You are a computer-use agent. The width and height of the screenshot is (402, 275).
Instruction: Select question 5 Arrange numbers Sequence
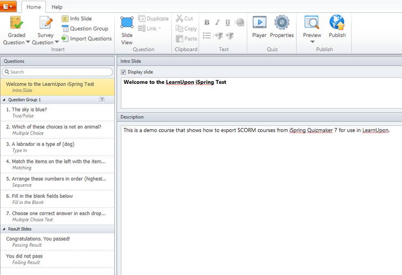(x=57, y=182)
